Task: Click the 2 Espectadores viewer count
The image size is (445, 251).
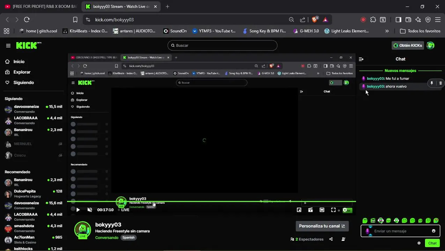Action: [x=307, y=239]
